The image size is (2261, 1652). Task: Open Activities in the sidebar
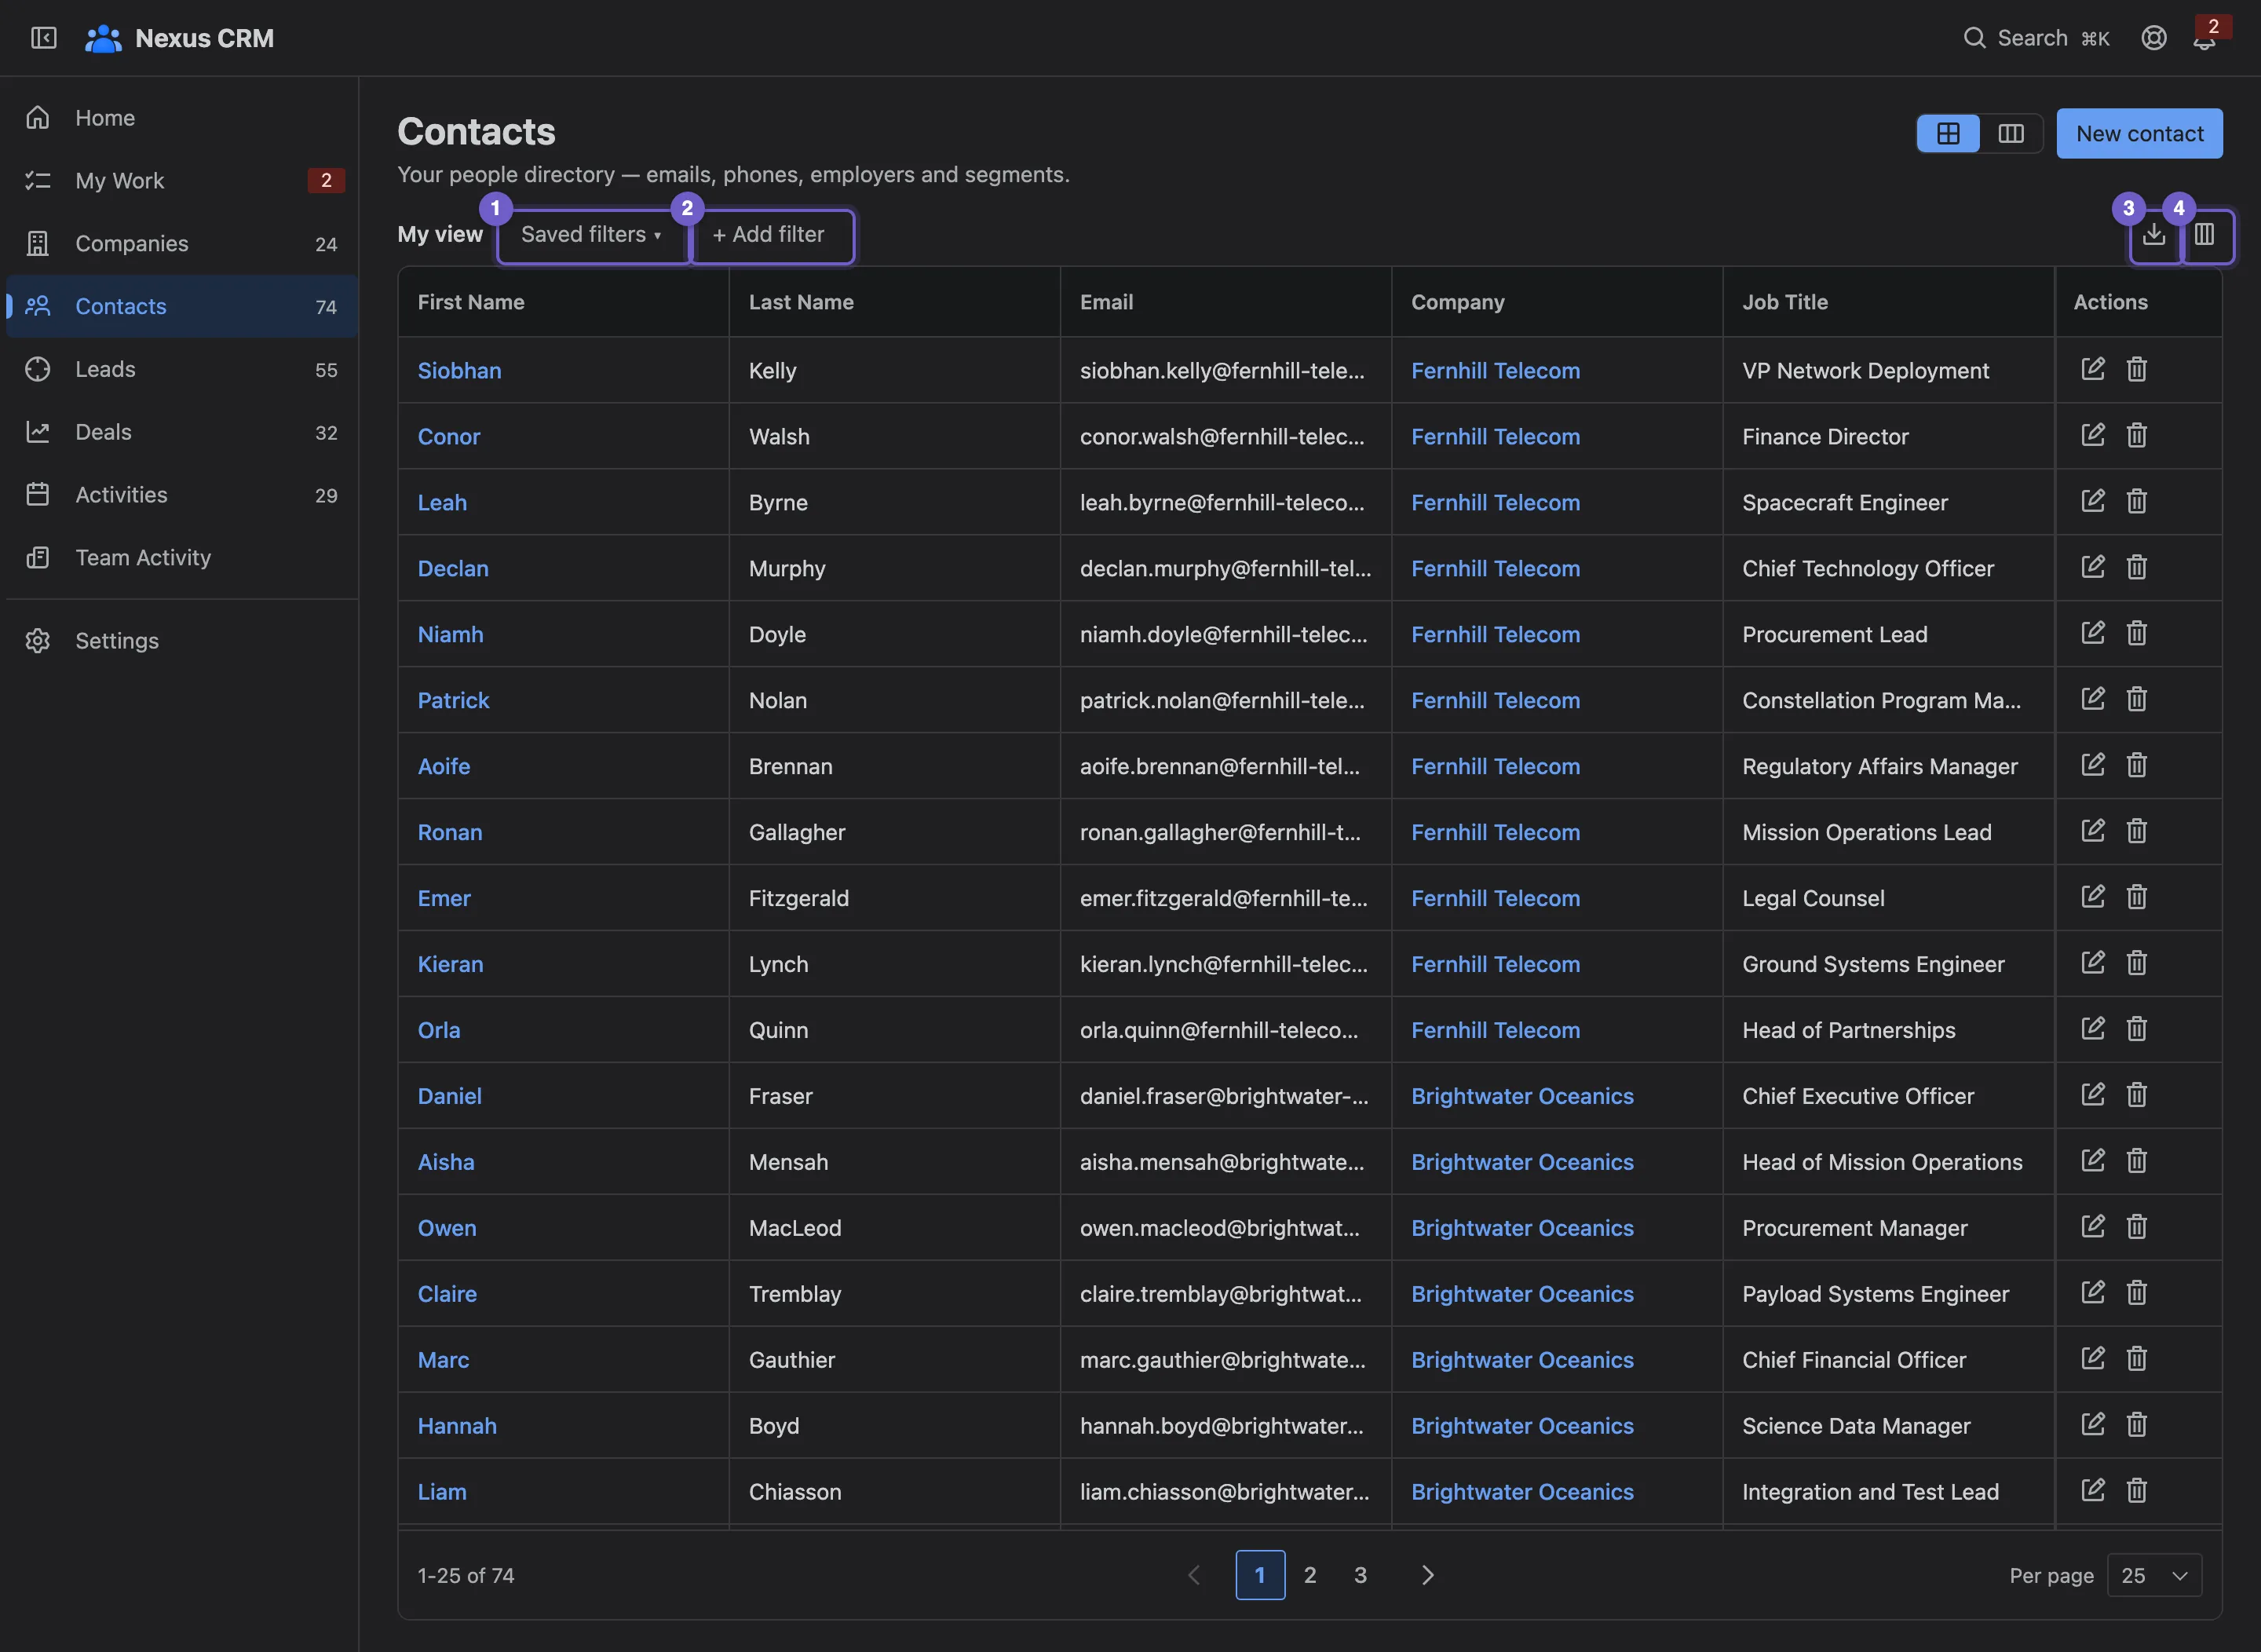point(182,496)
